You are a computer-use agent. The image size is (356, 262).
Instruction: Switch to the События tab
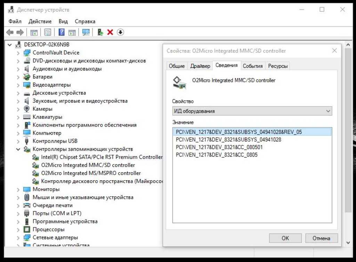[253, 66]
